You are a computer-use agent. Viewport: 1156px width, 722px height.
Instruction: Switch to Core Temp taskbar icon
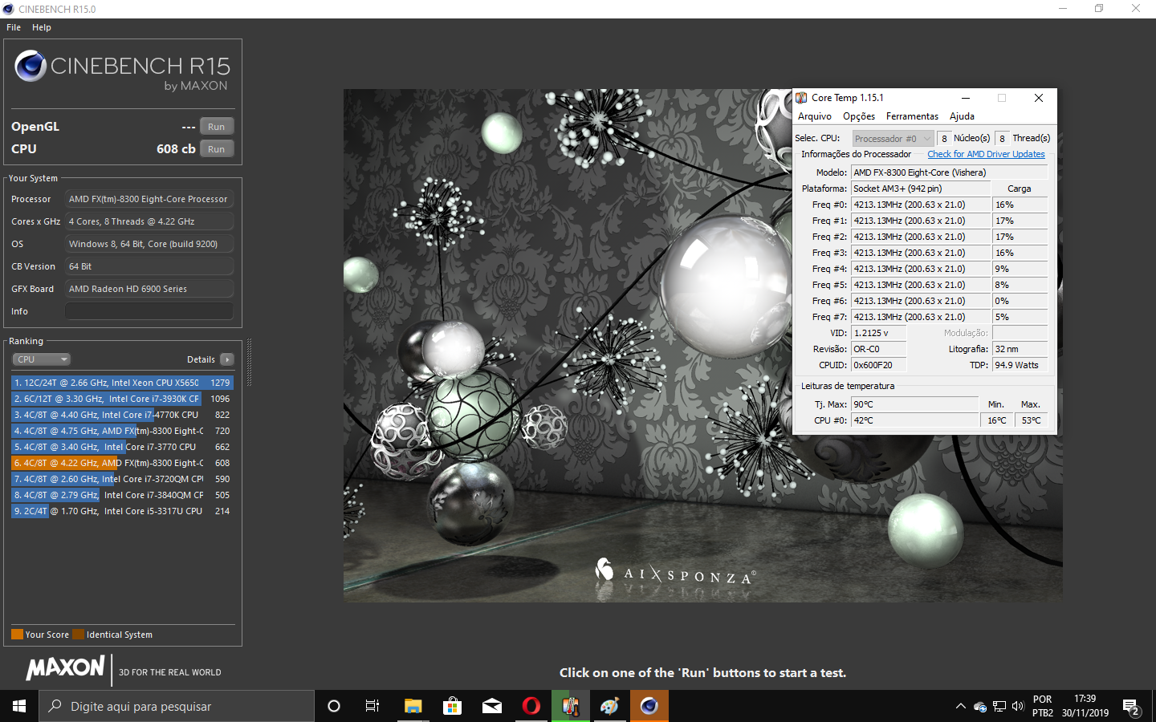570,706
